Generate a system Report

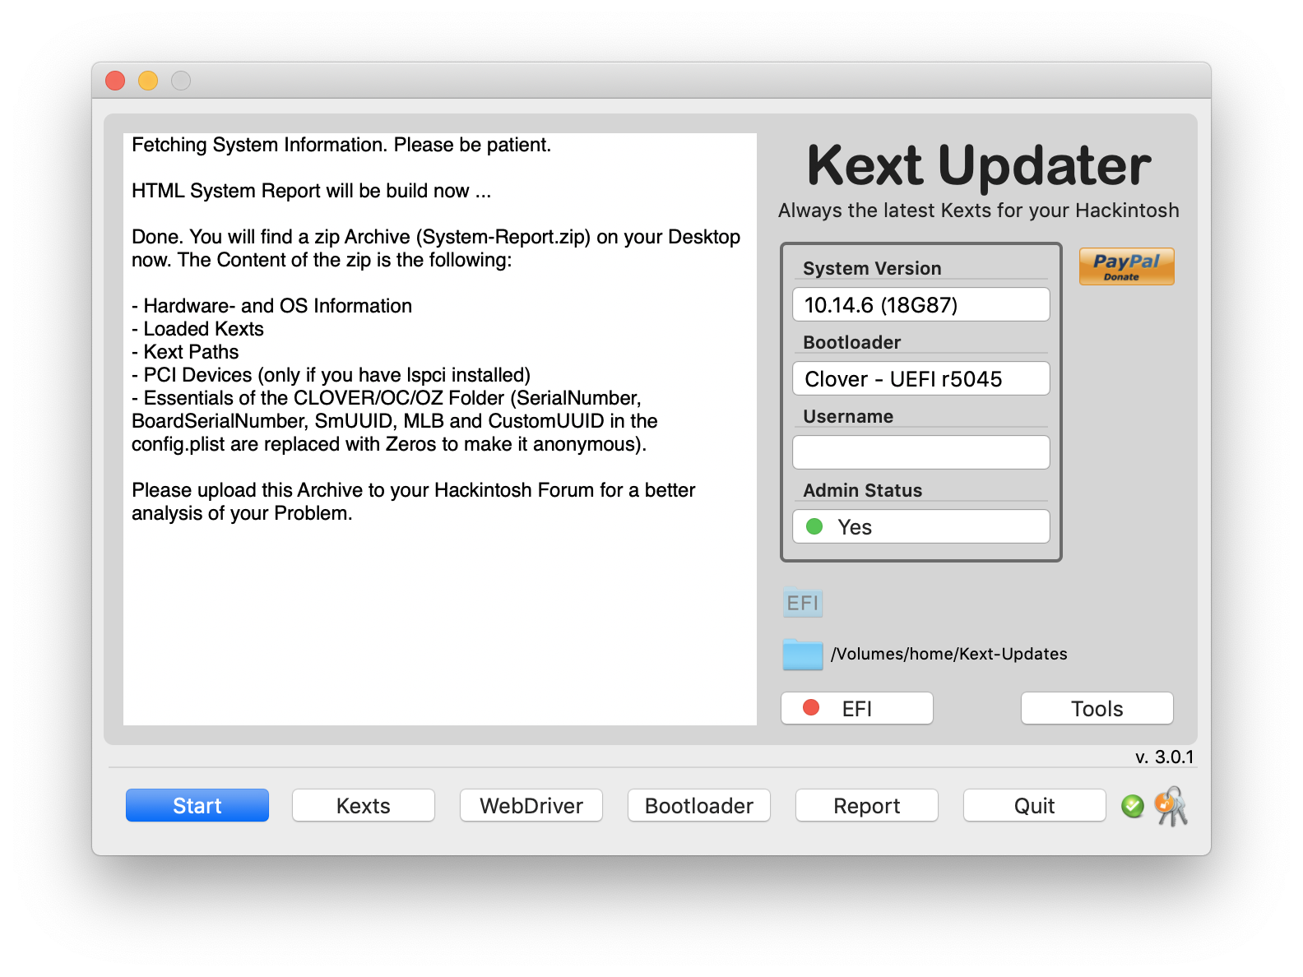pos(867,805)
